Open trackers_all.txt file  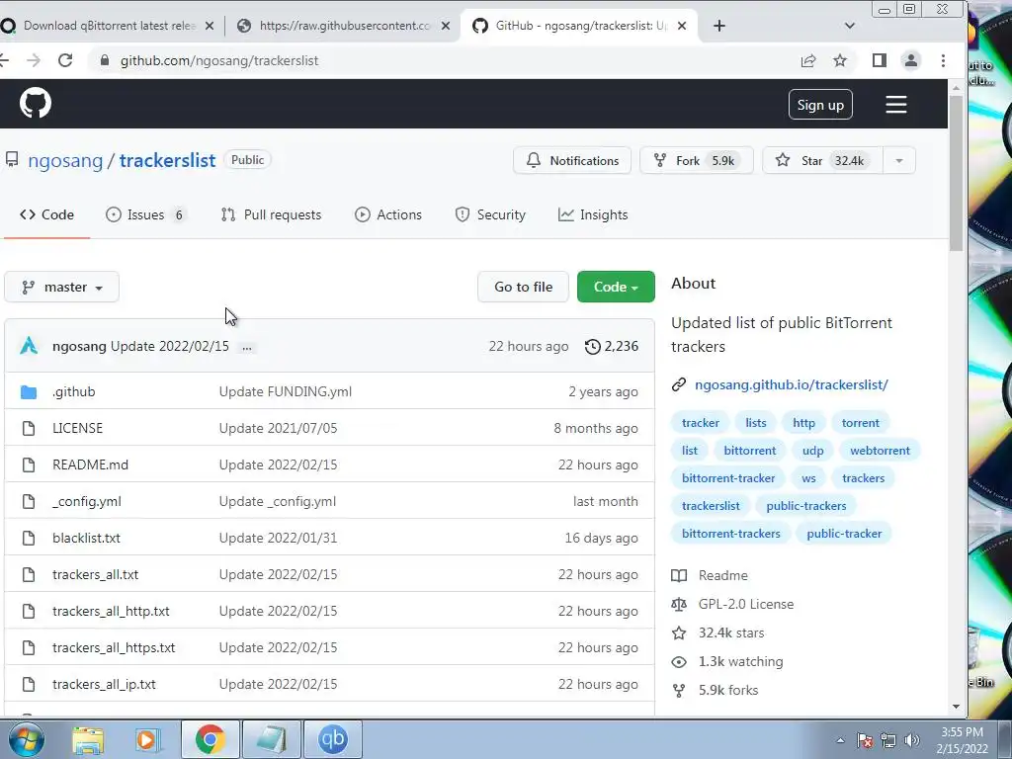click(96, 574)
